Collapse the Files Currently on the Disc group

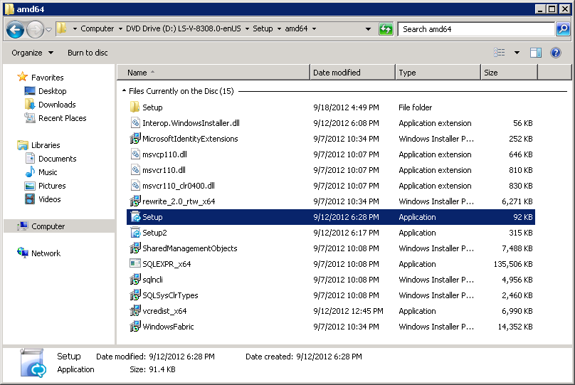point(125,92)
